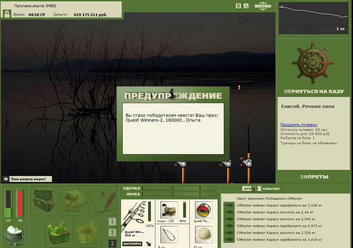The width and height of the screenshot is (353, 248).
Task: Click the S icon beside pause
Action: click(246, 6)
